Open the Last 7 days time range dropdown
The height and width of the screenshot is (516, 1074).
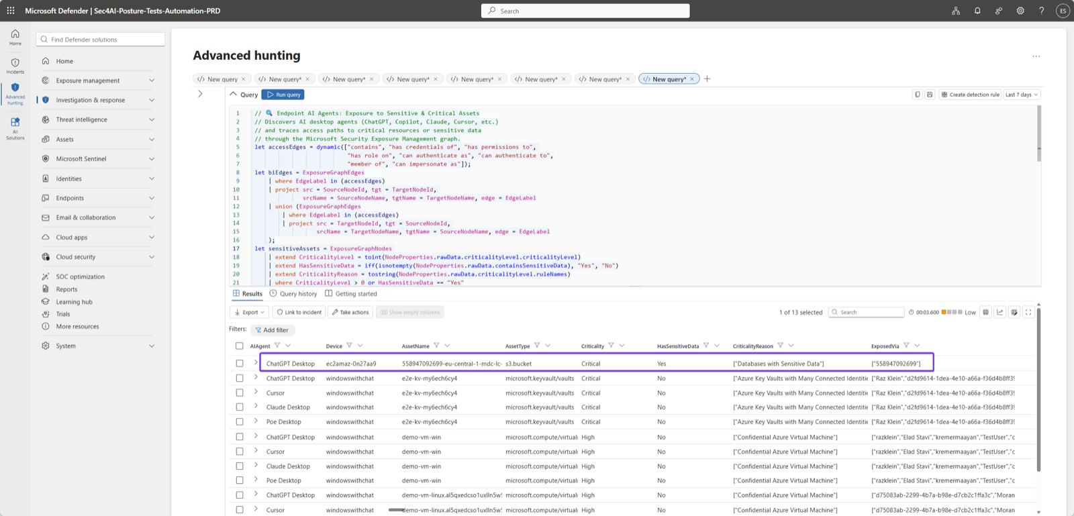[1022, 95]
